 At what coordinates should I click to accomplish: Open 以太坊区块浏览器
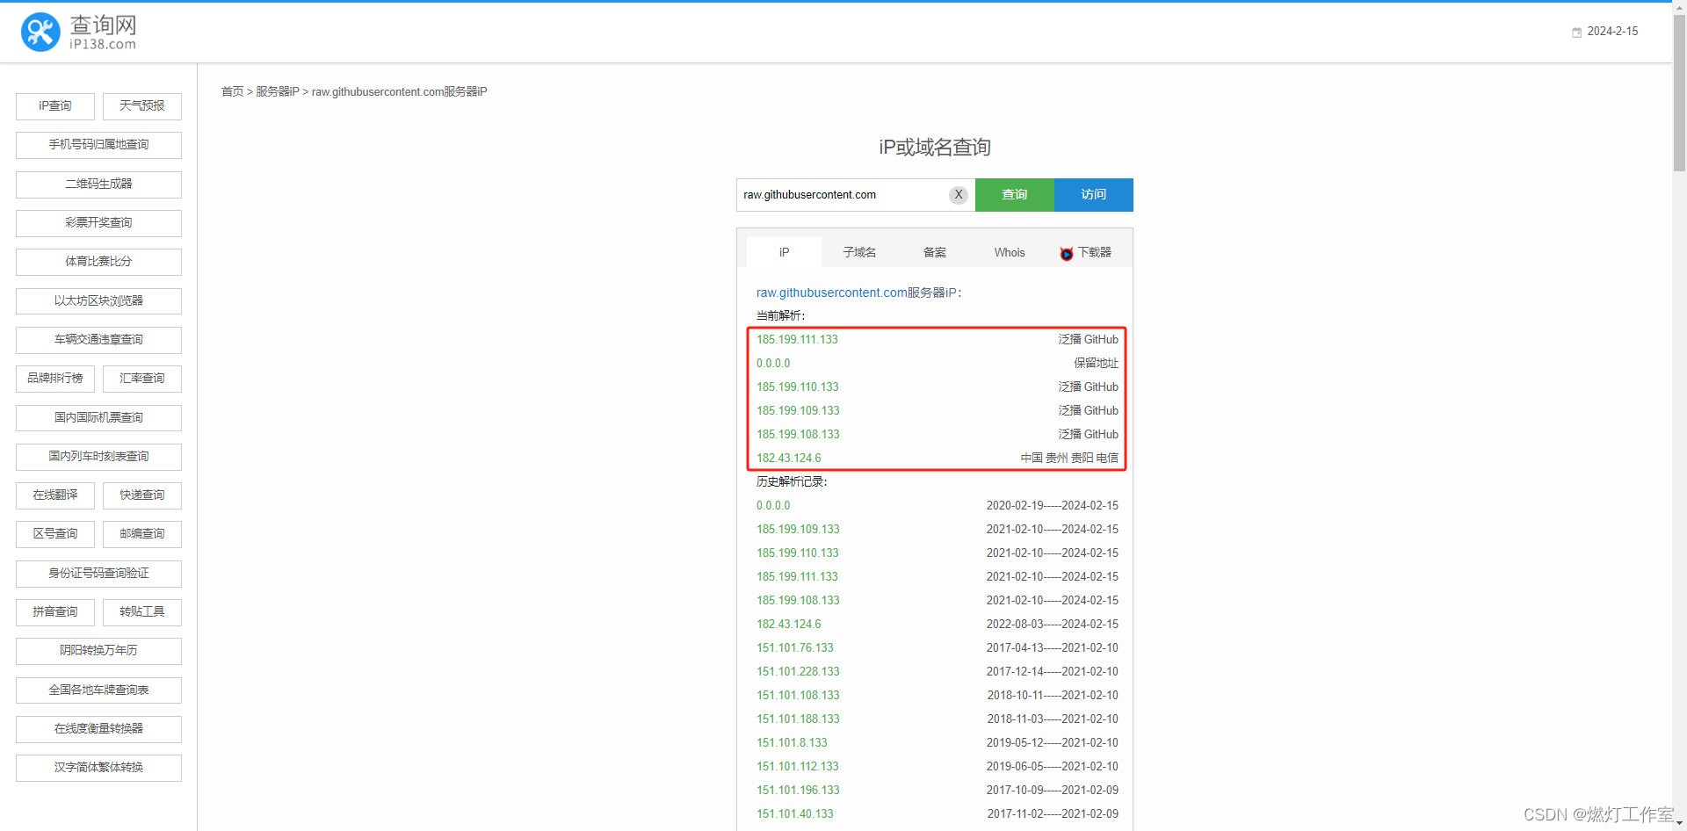[98, 301]
